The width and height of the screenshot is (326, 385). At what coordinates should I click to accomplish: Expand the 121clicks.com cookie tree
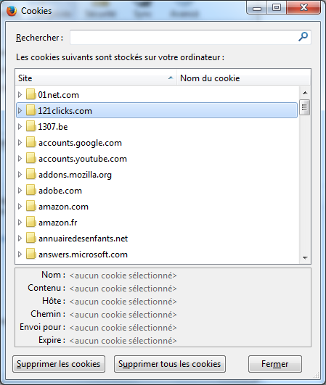[20, 110]
